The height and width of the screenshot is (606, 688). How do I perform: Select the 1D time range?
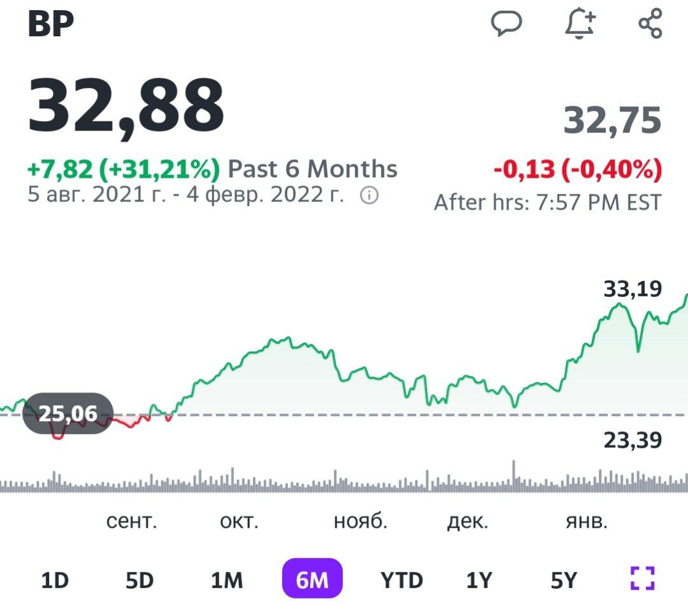click(x=55, y=580)
